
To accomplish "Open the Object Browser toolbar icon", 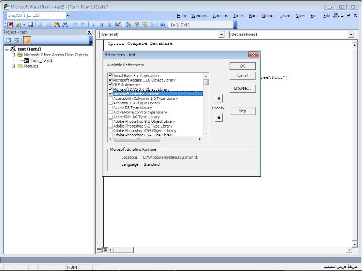I will (144, 25).
